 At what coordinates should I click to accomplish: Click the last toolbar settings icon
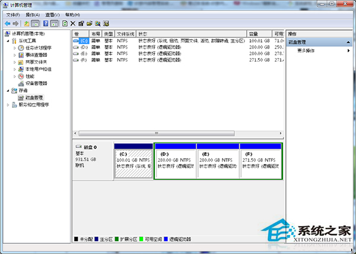(106, 23)
